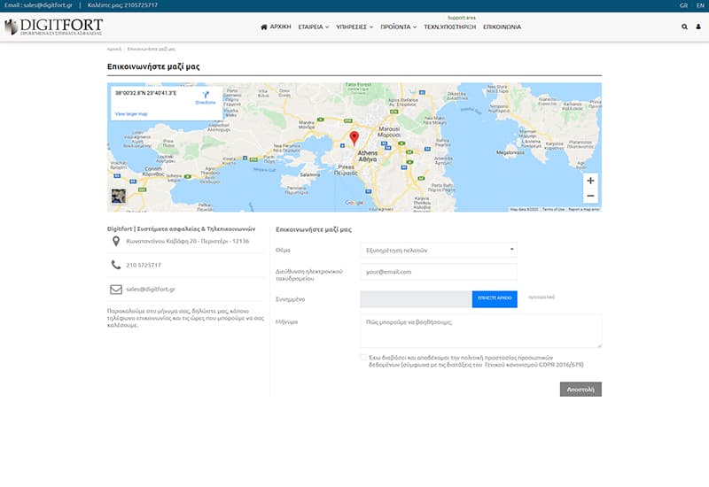This screenshot has width=709, height=487.
Task: Go to ΑΡΧΙΚΗ home page
Action: [x=280, y=27]
